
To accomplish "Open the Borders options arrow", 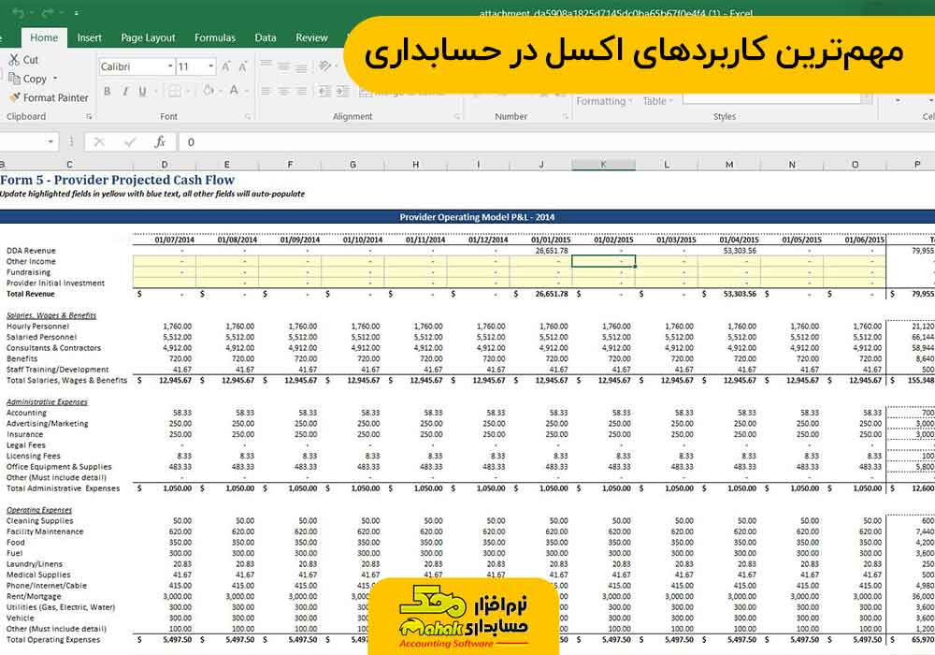I will pos(189,92).
